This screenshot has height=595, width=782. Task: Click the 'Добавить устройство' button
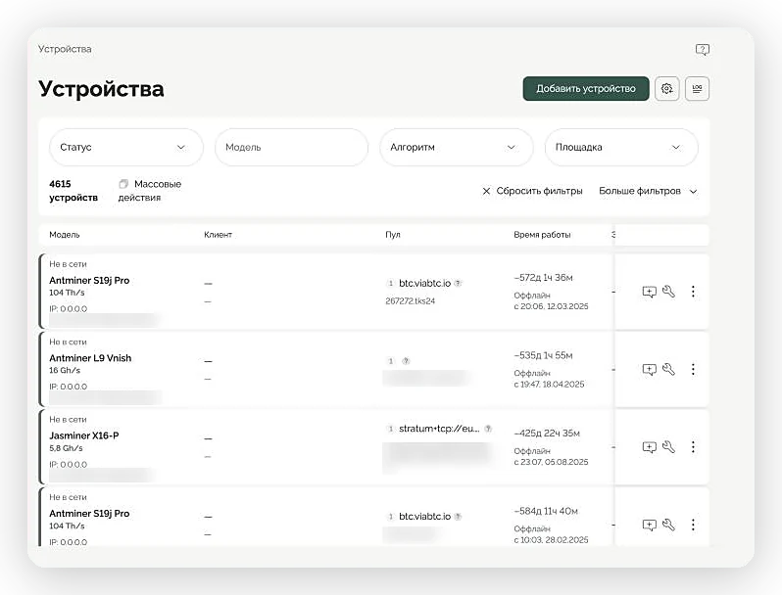click(586, 89)
